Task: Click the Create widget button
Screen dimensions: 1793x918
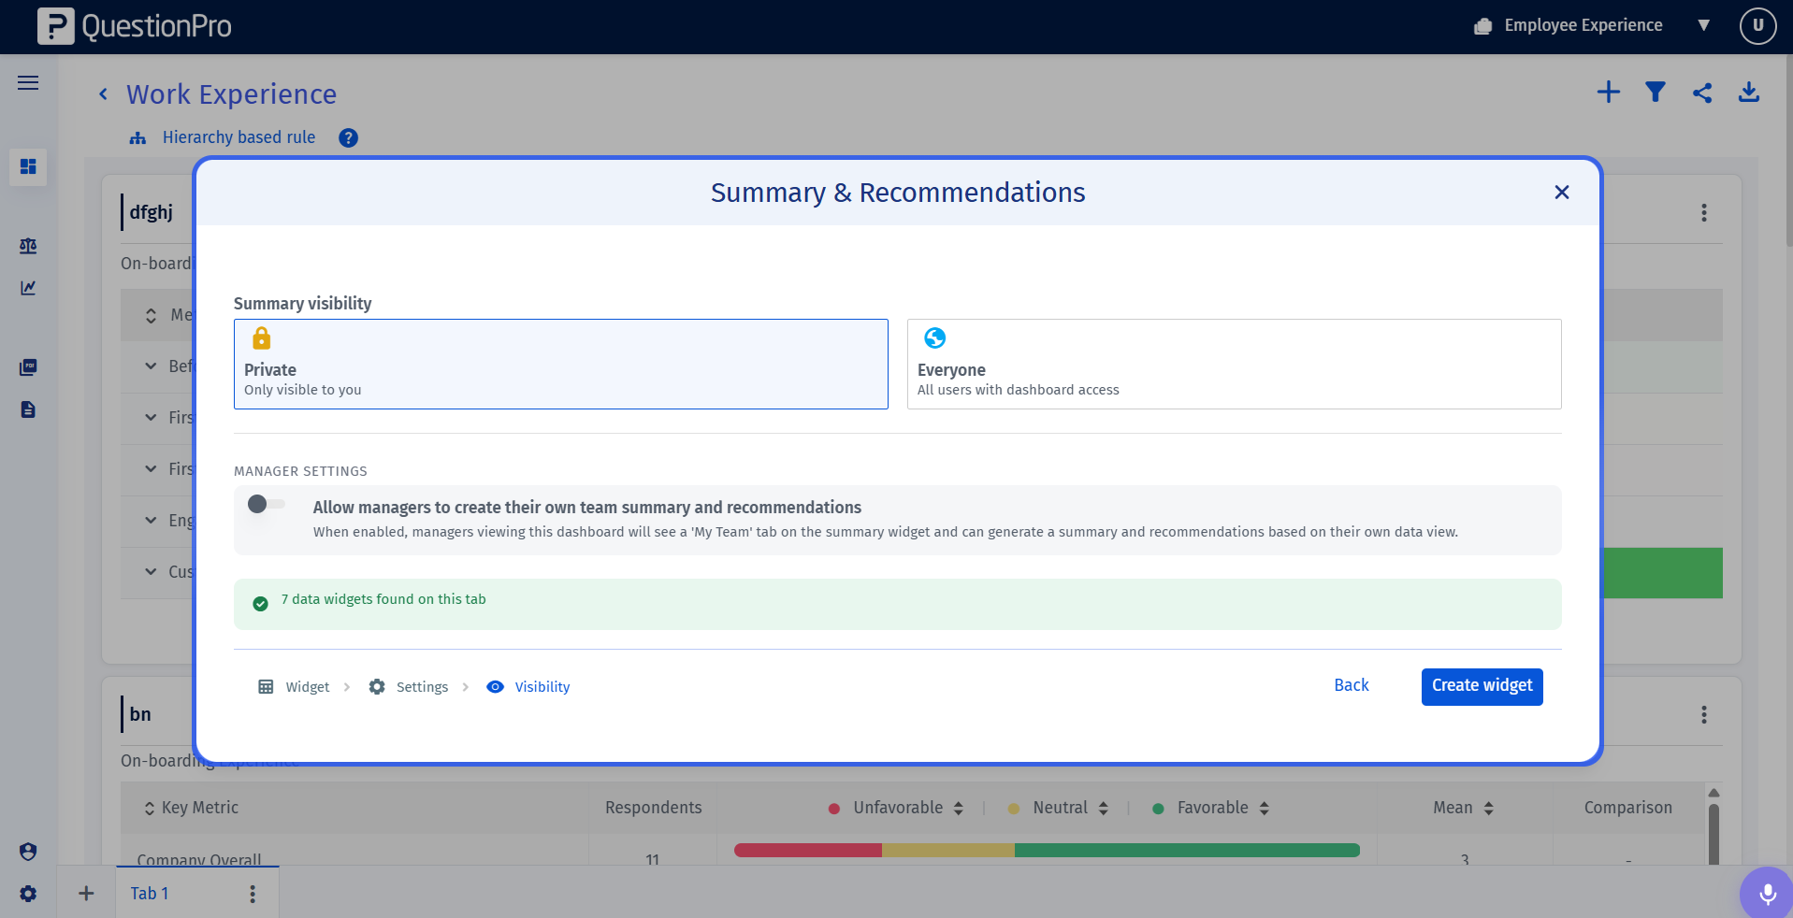Action: coord(1482,686)
